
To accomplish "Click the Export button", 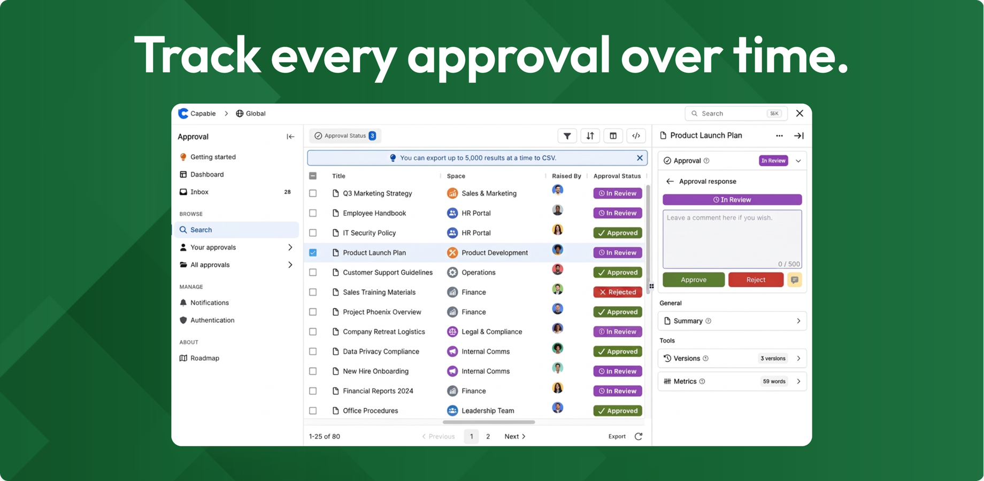I will (617, 437).
